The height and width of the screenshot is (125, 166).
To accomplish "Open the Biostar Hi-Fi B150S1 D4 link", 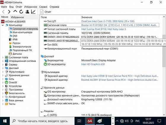I will pos(119,25).
